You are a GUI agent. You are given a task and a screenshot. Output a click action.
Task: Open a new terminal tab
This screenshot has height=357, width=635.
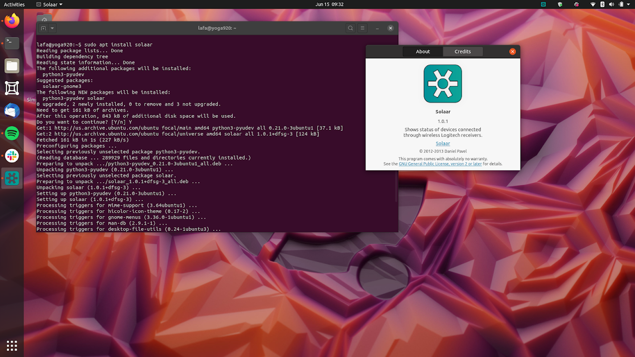click(44, 28)
